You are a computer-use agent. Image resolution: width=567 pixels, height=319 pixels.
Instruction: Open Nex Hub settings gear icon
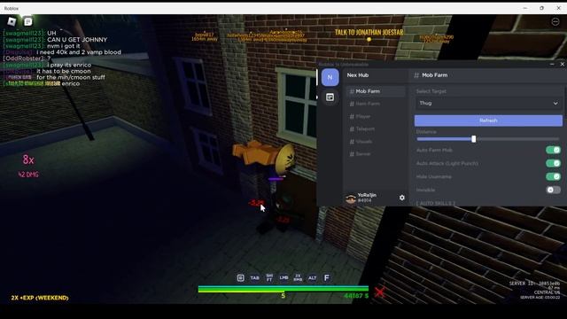point(401,198)
